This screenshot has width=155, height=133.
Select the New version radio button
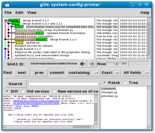click(54, 91)
